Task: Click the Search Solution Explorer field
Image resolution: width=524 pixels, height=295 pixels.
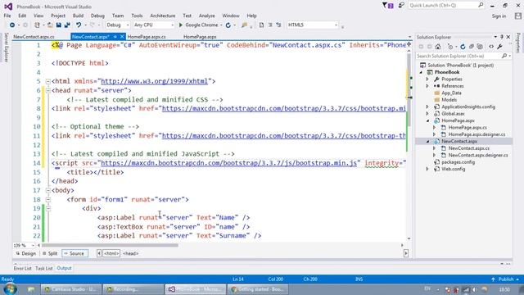Action: pos(464,56)
